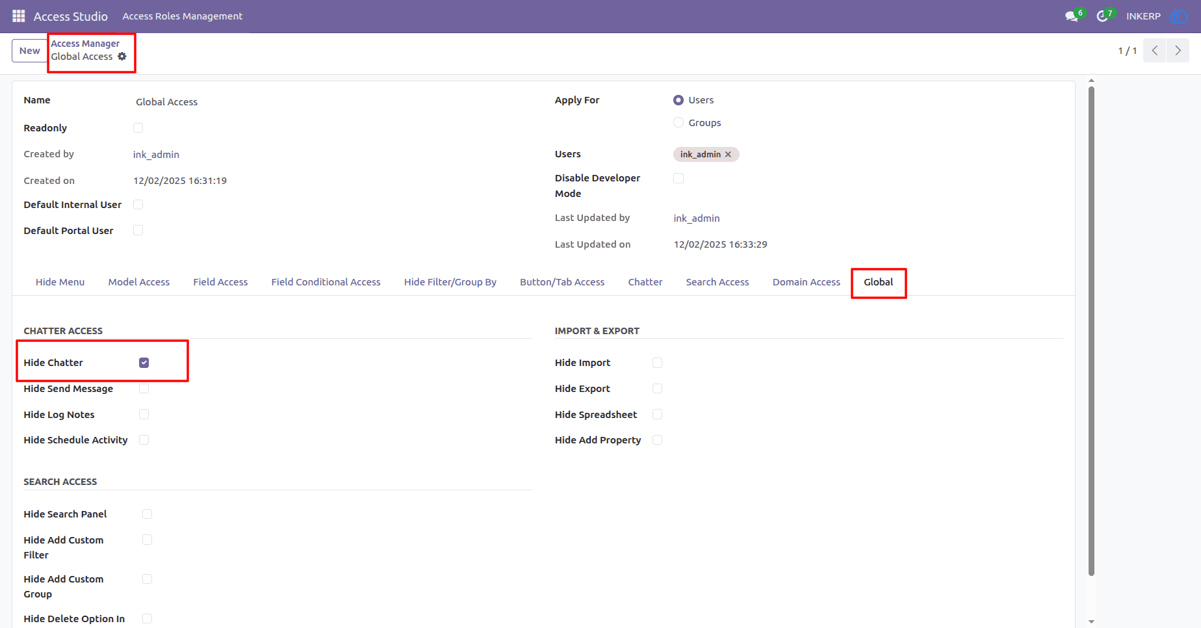
Task: Open the Access Manager breadcrumb link
Action: tap(86, 44)
